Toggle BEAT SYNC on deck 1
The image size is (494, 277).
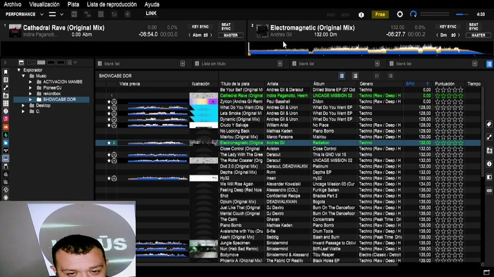coord(226,27)
